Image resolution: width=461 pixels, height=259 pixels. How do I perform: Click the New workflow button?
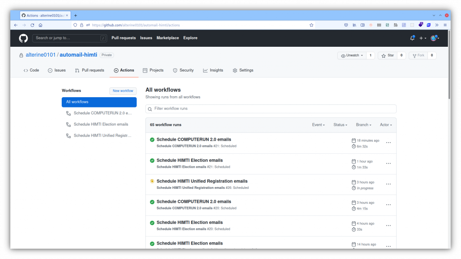point(123,91)
